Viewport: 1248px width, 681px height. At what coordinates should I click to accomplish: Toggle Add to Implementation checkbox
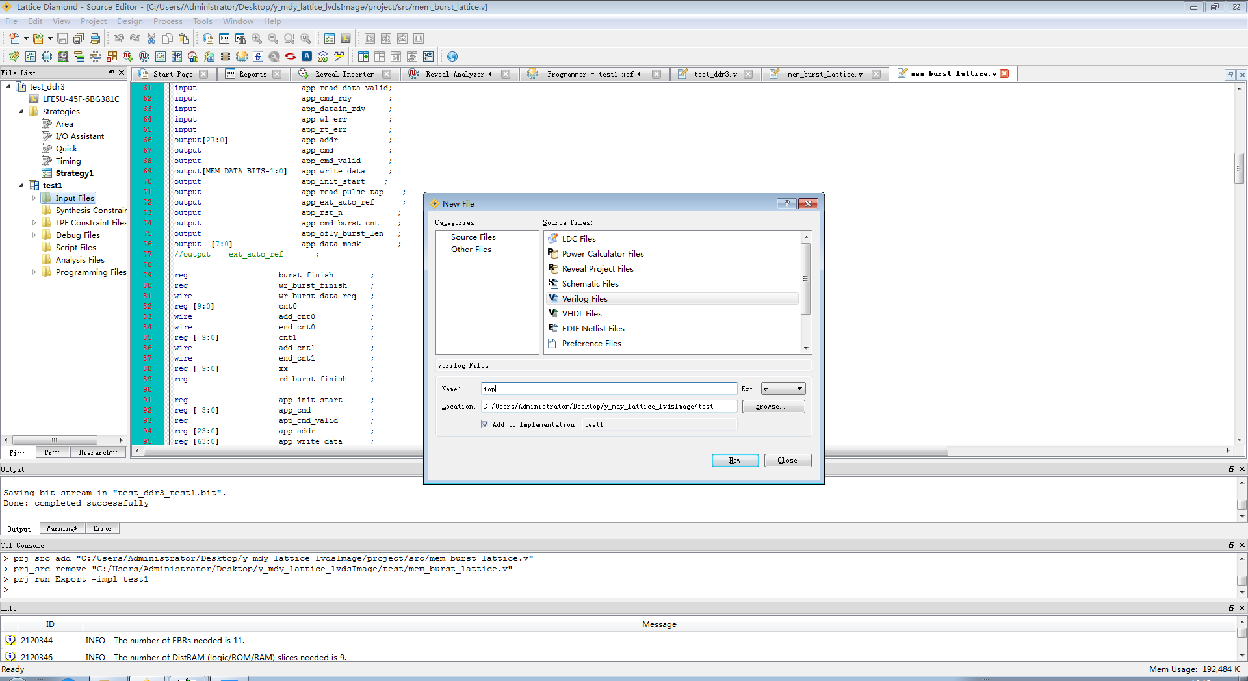485,424
